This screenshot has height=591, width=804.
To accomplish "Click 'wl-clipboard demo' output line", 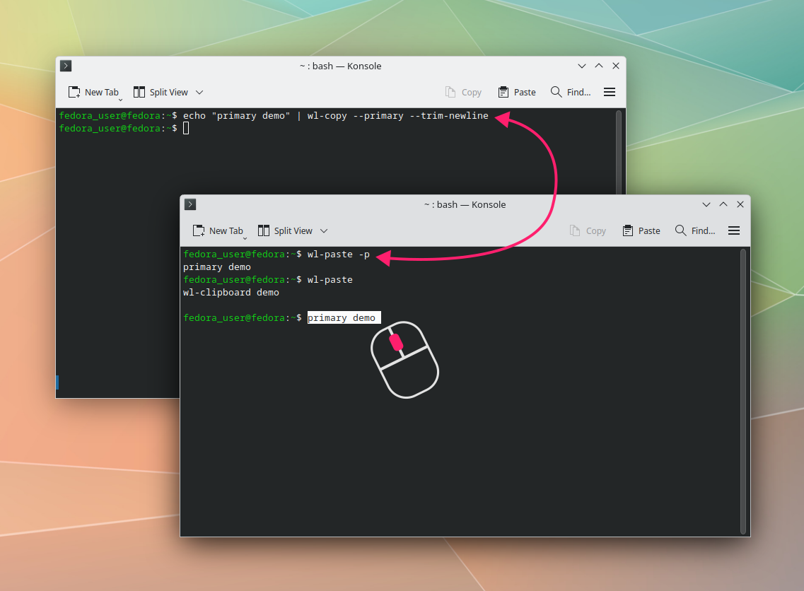I will pos(231,292).
